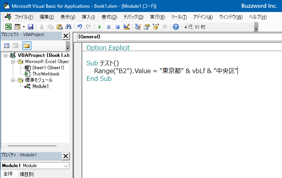
Task: Click the VBA title bar app icon
Action: [7, 6]
